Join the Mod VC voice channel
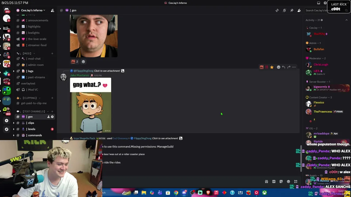Image resolution: width=351 pixels, height=197 pixels. (35, 90)
